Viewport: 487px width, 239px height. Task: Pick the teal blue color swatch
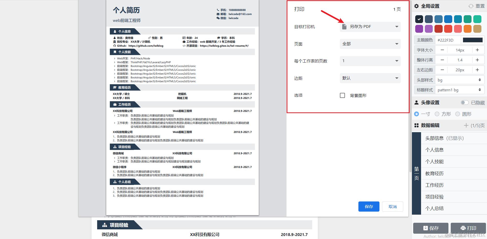click(x=458, y=19)
